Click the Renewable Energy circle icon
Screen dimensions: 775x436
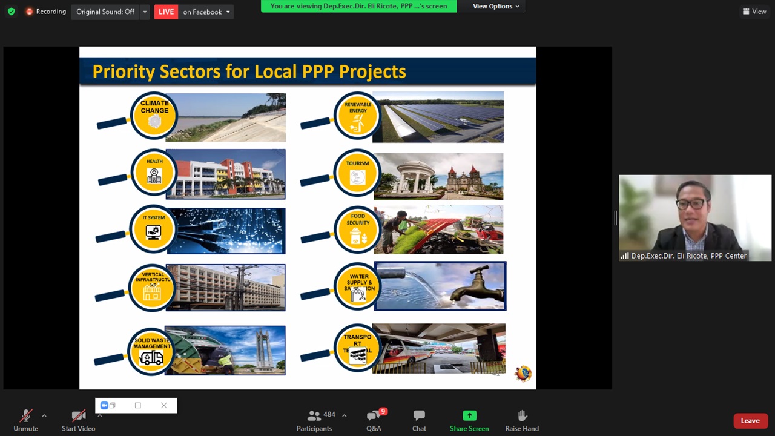[357, 116]
